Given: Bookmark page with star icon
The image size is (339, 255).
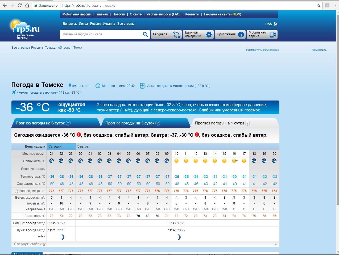Looking at the screenshot, I should tap(319, 5).
